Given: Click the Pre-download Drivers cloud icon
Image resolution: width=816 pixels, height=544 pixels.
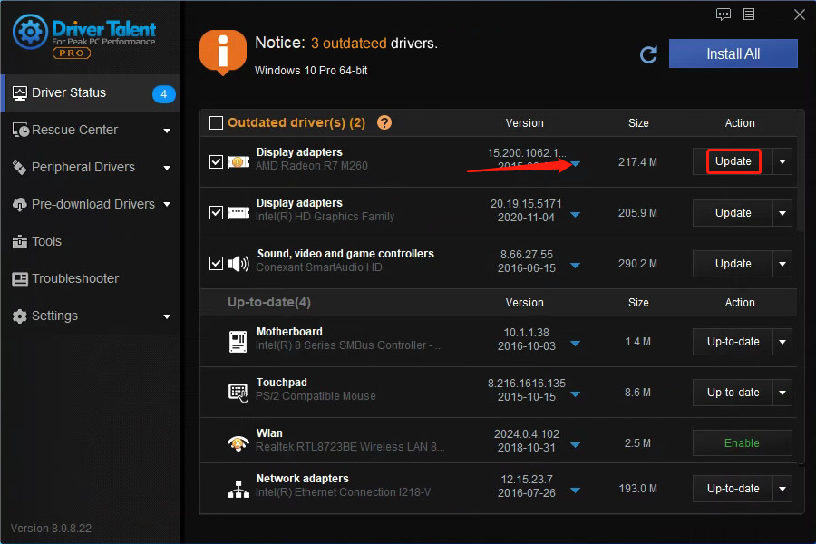Looking at the screenshot, I should coord(20,205).
